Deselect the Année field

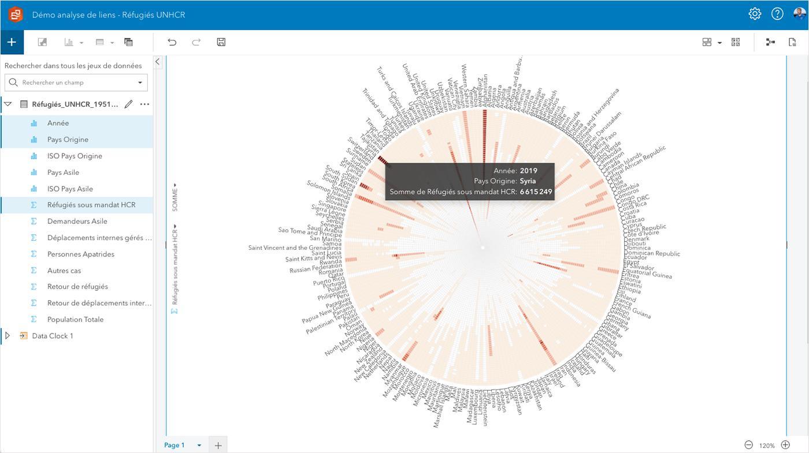click(x=76, y=123)
